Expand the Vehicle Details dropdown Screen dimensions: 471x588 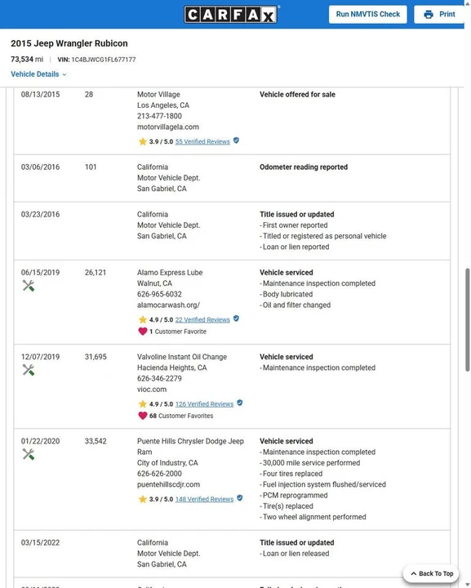[38, 74]
